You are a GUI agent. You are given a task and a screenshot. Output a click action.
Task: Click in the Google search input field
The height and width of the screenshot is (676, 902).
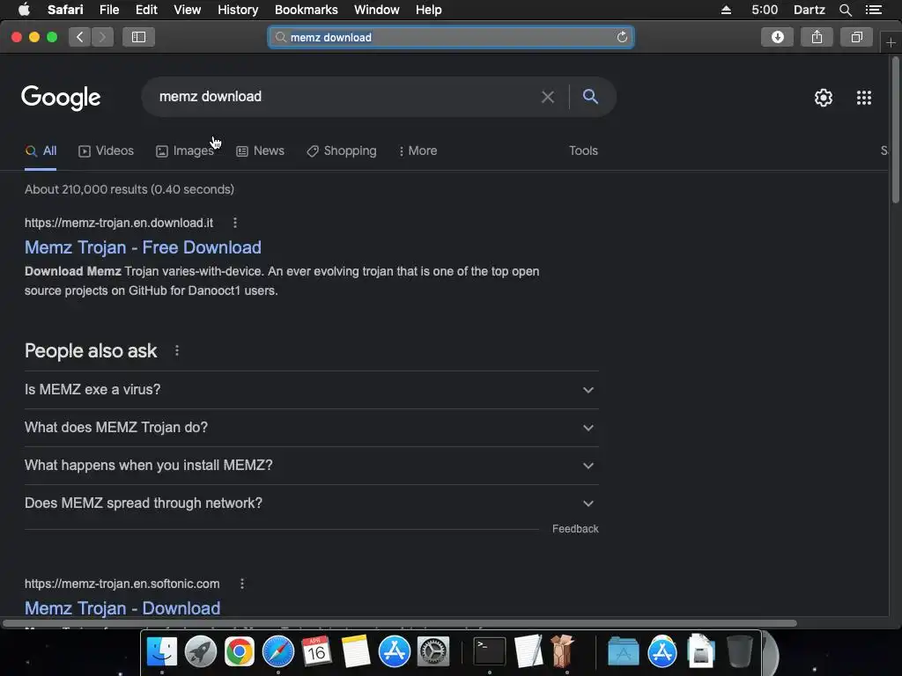345,97
